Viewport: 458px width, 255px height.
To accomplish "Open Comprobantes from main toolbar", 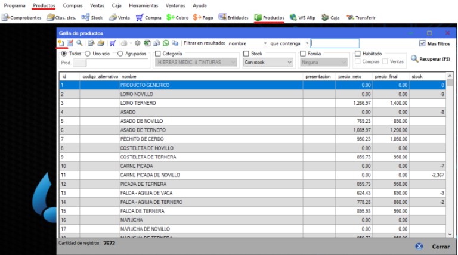I will click(21, 17).
